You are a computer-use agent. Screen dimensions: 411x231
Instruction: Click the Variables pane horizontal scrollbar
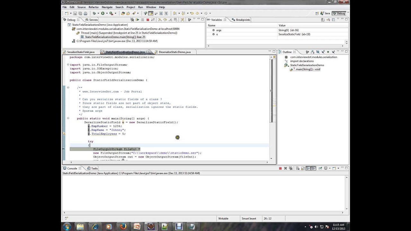[276, 46]
